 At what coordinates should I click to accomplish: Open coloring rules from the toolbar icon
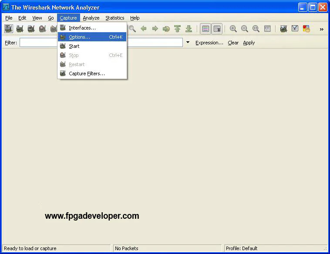[306, 29]
